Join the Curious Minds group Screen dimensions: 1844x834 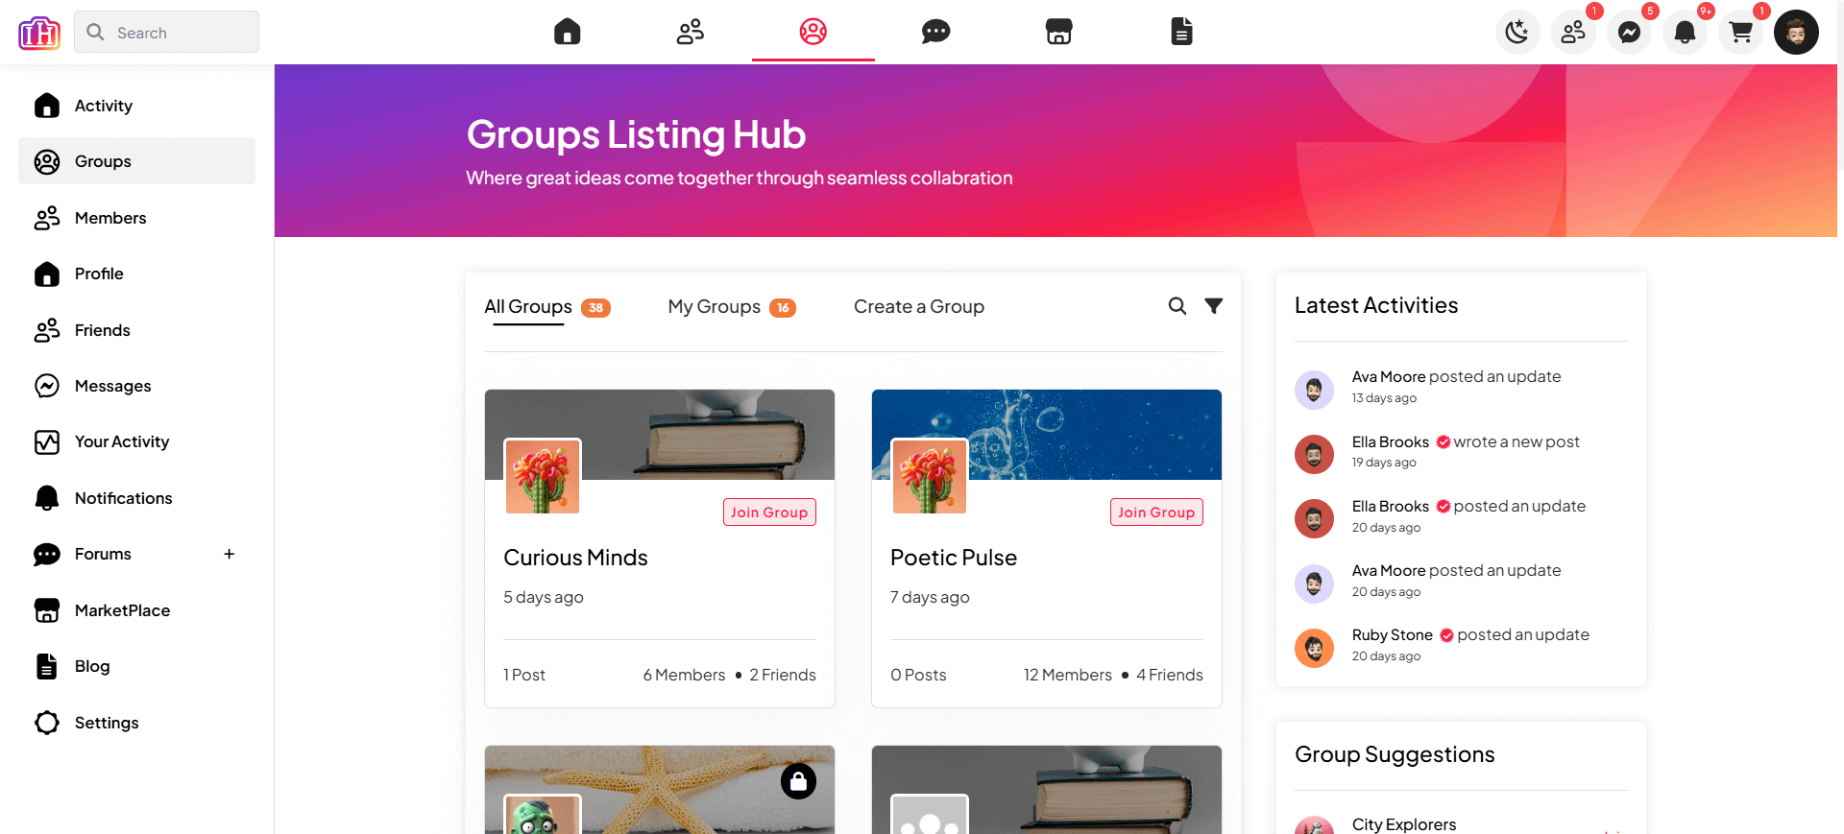pyautogui.click(x=769, y=512)
